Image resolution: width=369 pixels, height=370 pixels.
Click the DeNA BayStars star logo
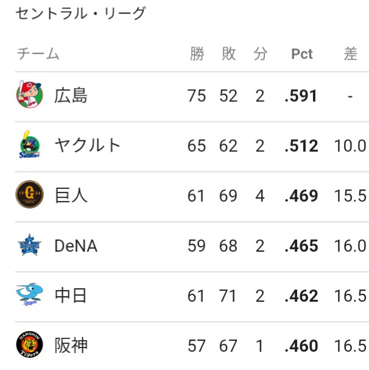(29, 244)
